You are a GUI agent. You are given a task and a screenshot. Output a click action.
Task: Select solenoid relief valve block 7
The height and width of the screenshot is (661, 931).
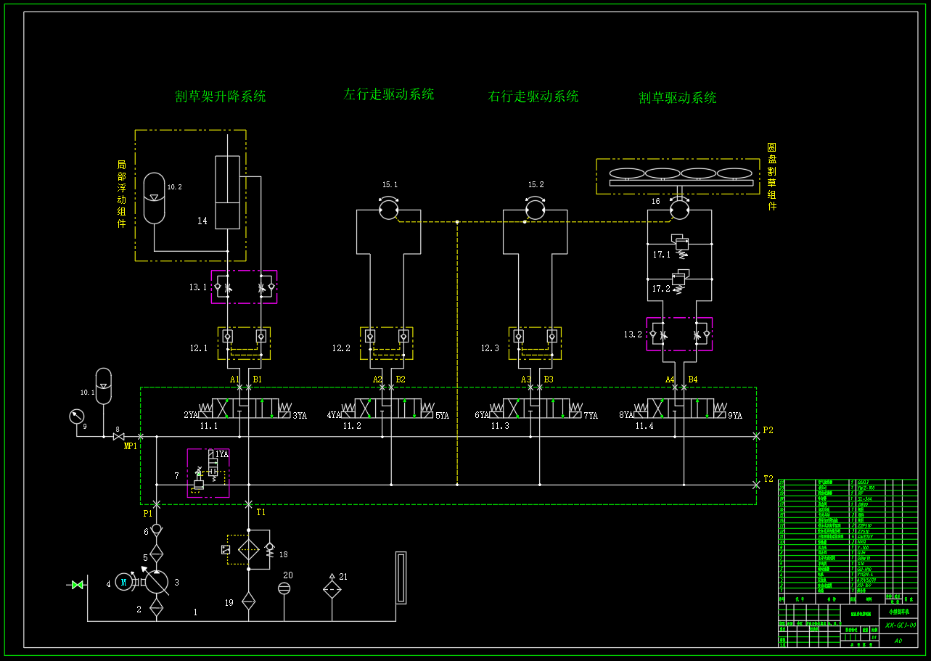pos(208,473)
